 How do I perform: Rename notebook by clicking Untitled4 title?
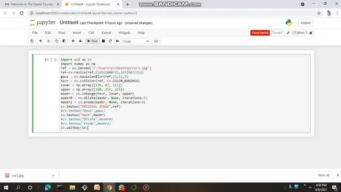click(x=69, y=22)
